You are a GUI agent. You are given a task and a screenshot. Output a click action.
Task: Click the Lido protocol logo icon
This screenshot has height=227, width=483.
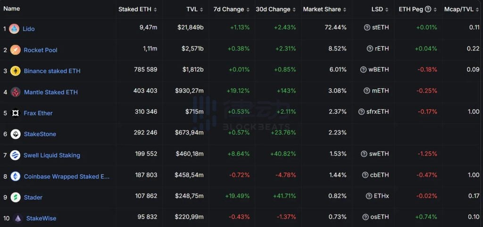coord(14,29)
